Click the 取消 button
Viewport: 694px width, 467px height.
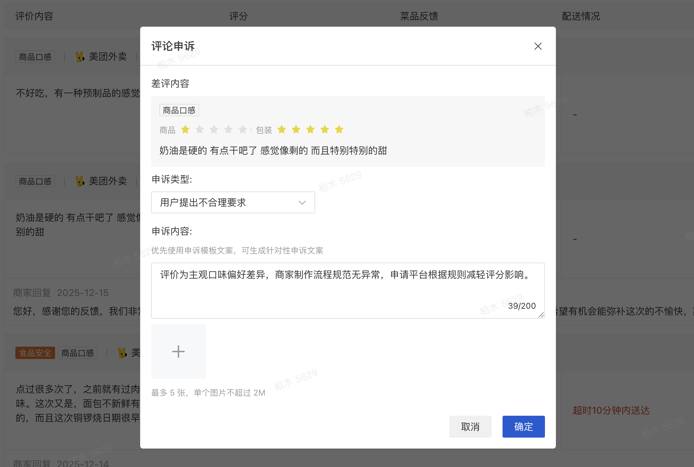pos(470,426)
